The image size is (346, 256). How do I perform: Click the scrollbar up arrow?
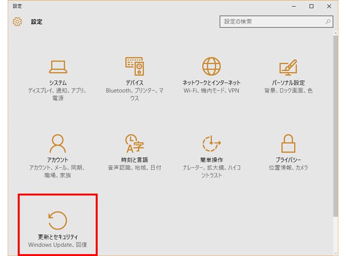[336, 32]
